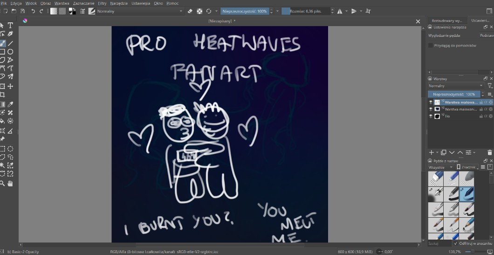Viewport: 494px width, 255px height.
Task: Adjust the 'Rozmiar: 6,36 piks.' brush size slider
Action: pyautogui.click(x=305, y=11)
